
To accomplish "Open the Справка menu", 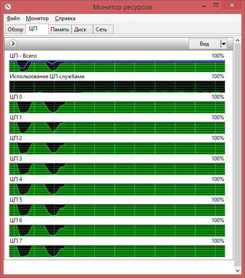I will pos(65,18).
